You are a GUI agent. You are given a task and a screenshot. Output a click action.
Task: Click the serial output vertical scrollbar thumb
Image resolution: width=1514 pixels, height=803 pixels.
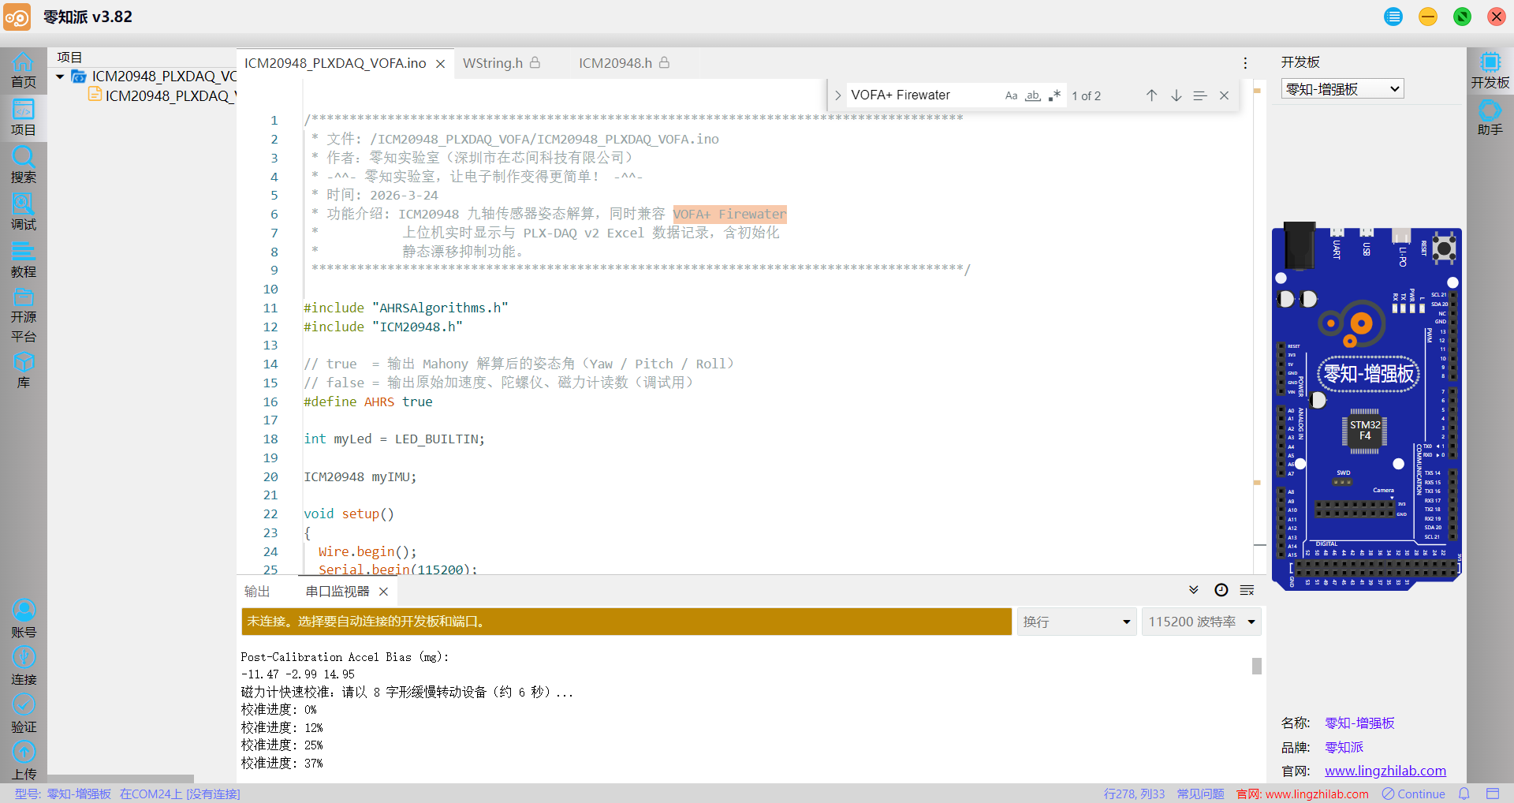tap(1257, 667)
